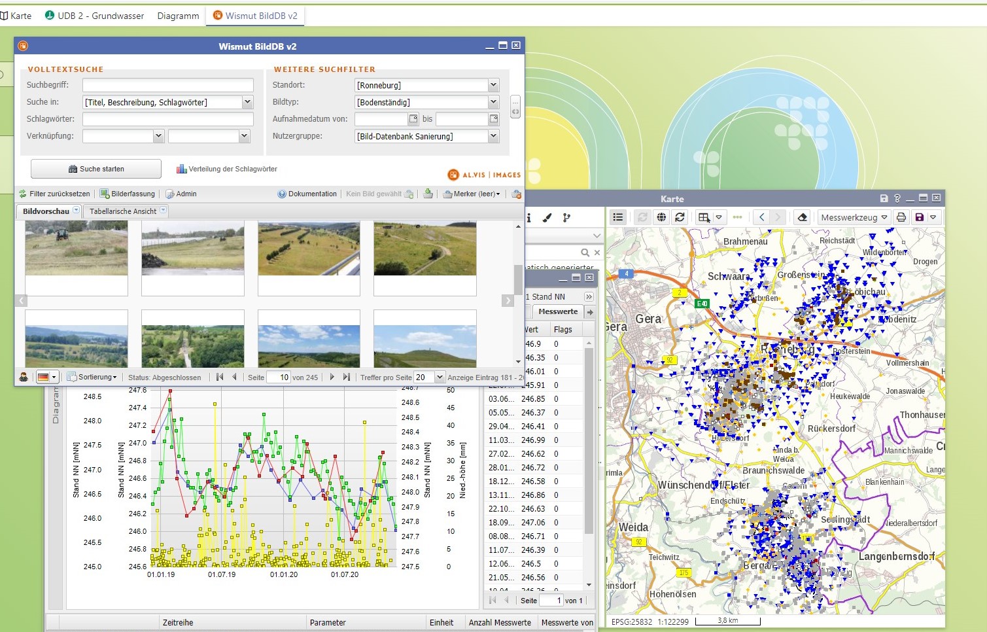Go to next page of image results
The width and height of the screenshot is (987, 632).
[x=332, y=377]
